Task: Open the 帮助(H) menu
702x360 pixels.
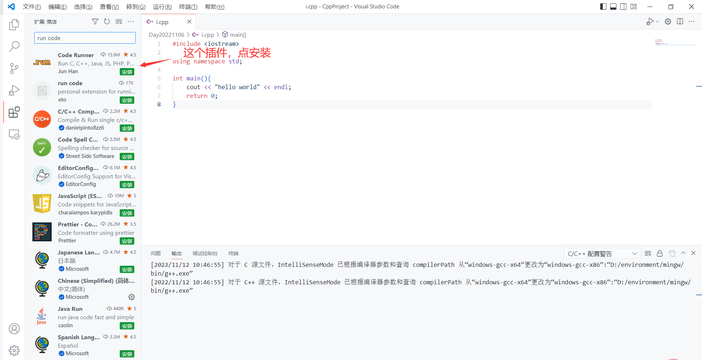Action: (214, 7)
